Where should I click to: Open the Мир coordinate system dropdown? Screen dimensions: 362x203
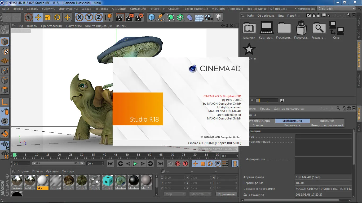pos(174,194)
